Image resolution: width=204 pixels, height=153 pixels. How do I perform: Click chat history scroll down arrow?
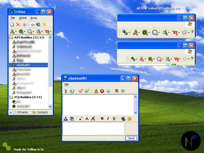(135, 112)
